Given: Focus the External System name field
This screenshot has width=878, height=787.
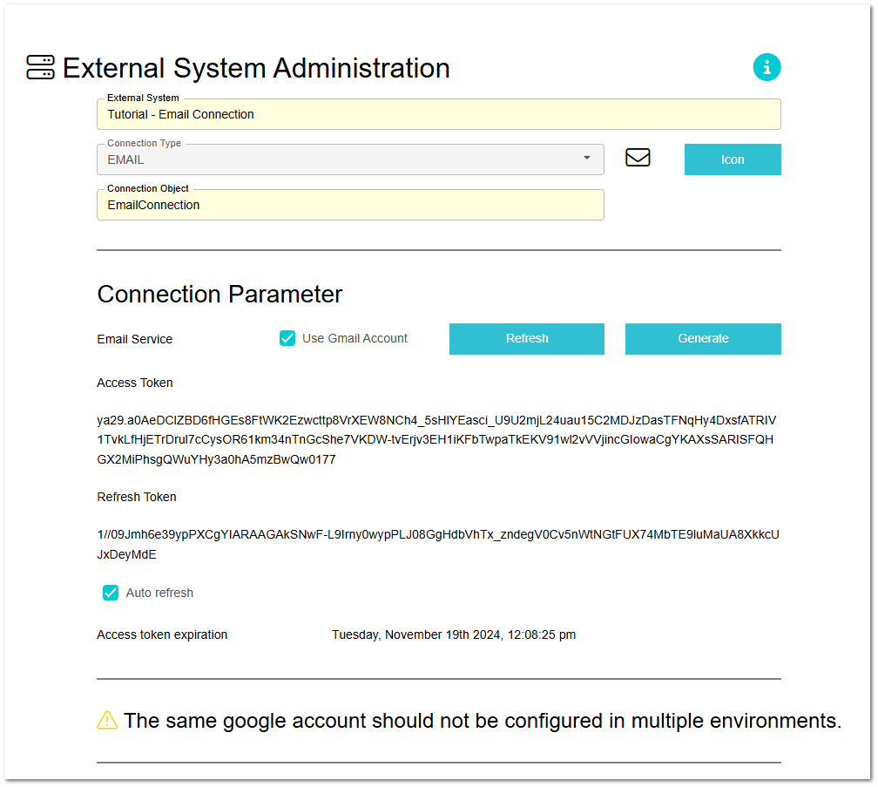Looking at the screenshot, I should [x=438, y=114].
